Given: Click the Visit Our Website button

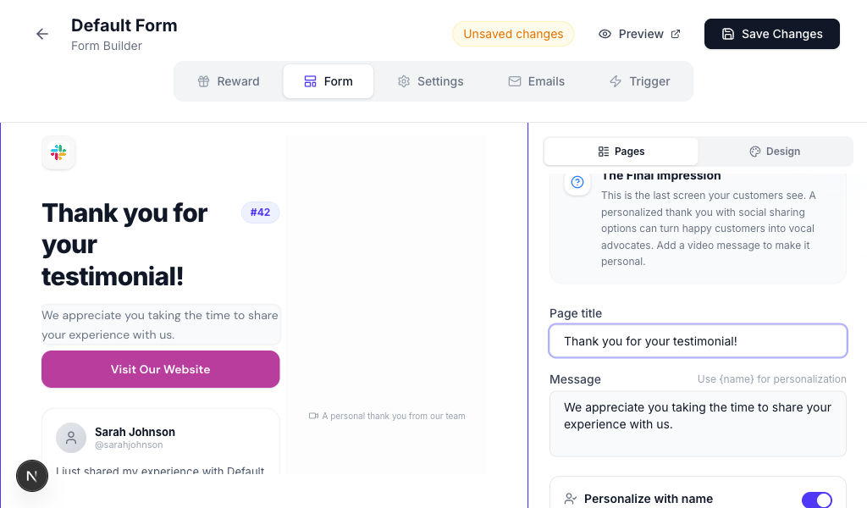Looking at the screenshot, I should tap(160, 369).
